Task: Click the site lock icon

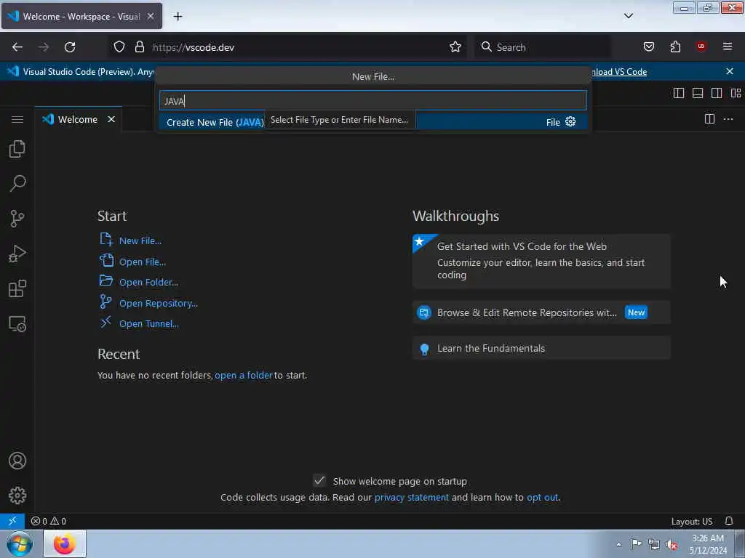Action: click(139, 46)
